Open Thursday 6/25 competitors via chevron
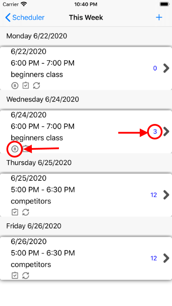172x306 pixels. pyautogui.click(x=166, y=195)
